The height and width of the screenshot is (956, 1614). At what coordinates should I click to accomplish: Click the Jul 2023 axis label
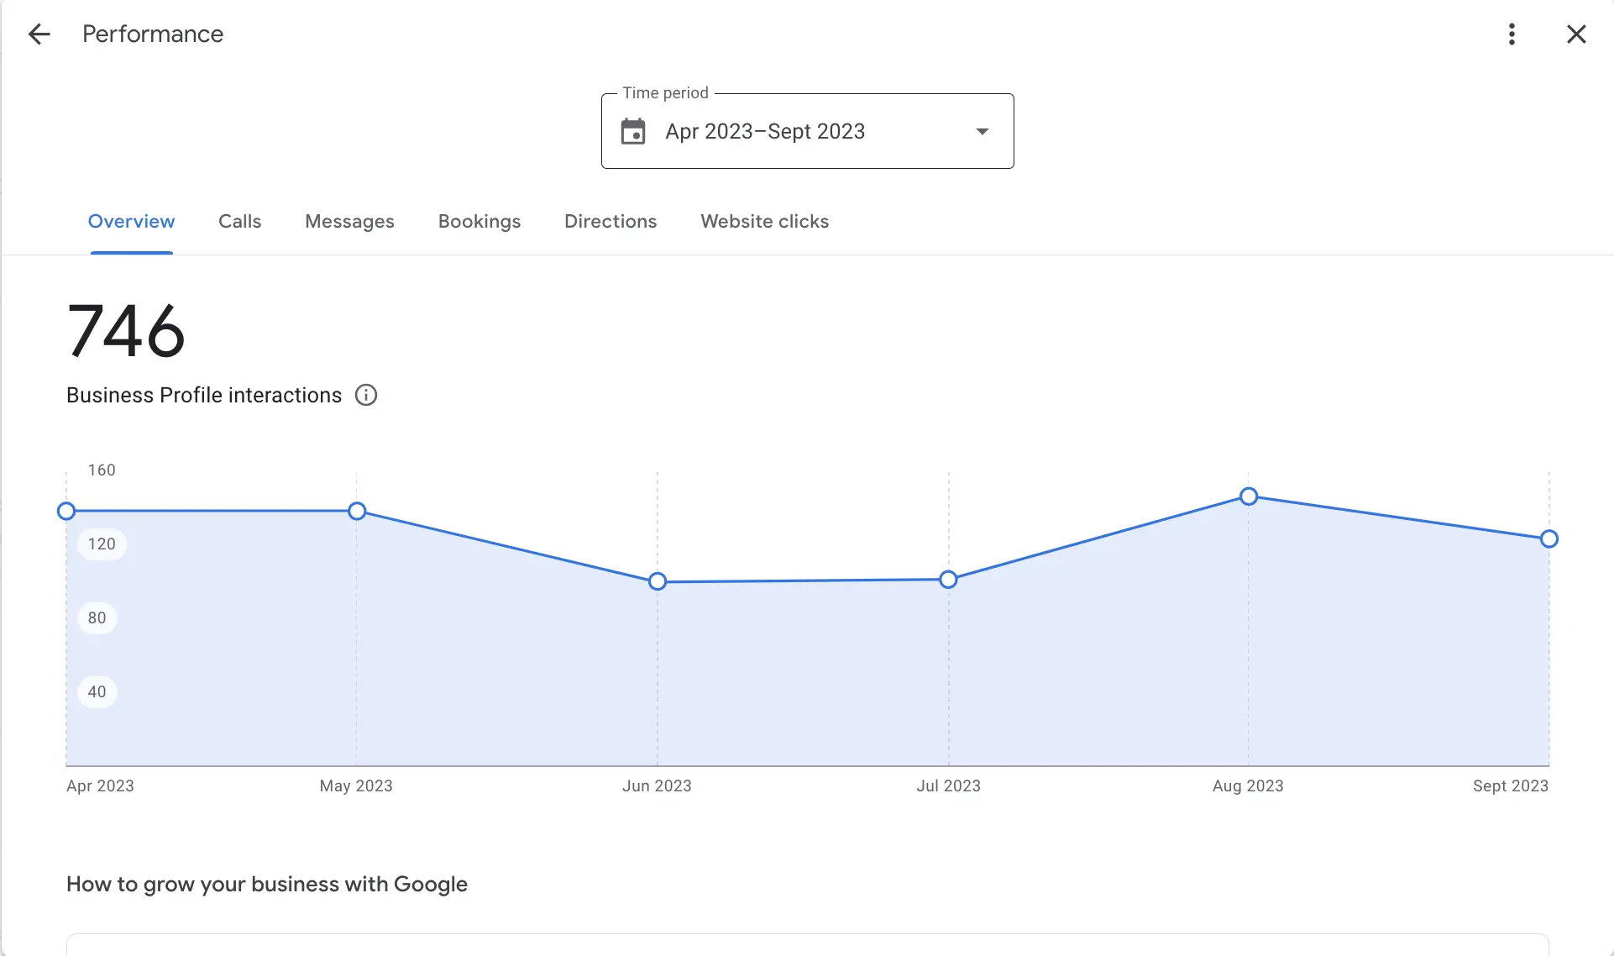coord(948,786)
